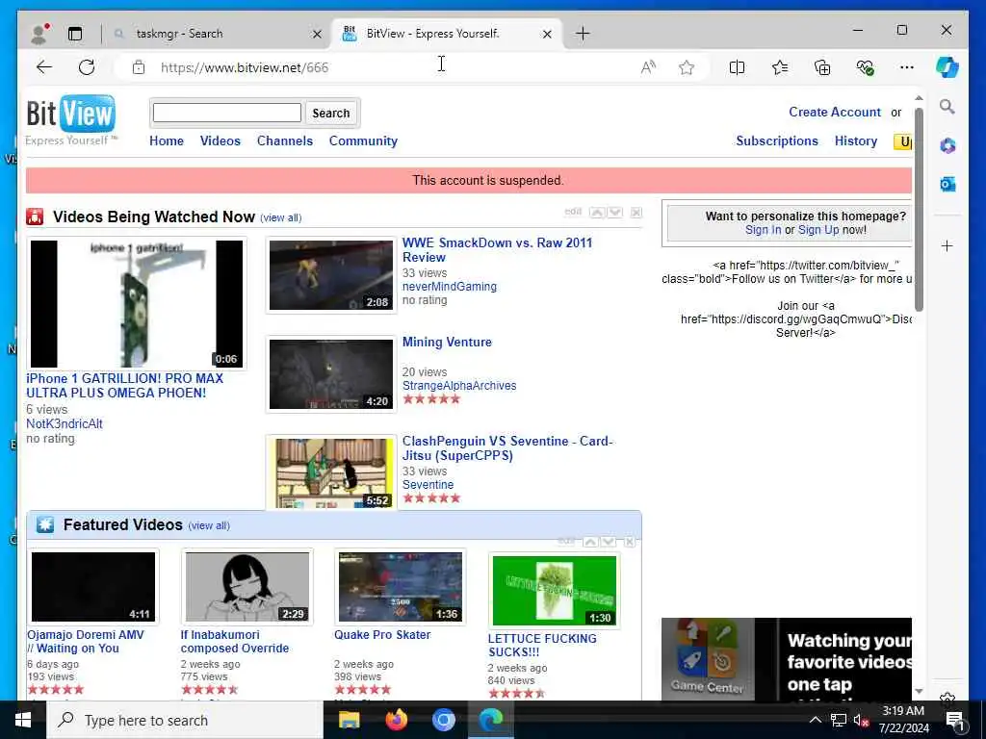The width and height of the screenshot is (986, 739).
Task: Open Collections icon in toolbar
Action: click(x=822, y=67)
